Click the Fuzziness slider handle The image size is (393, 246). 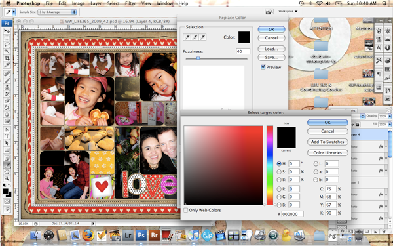click(198, 58)
